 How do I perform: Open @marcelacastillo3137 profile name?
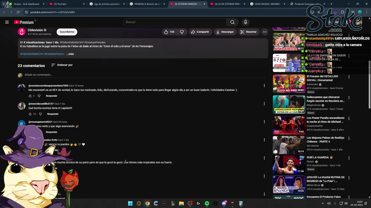tap(41, 104)
